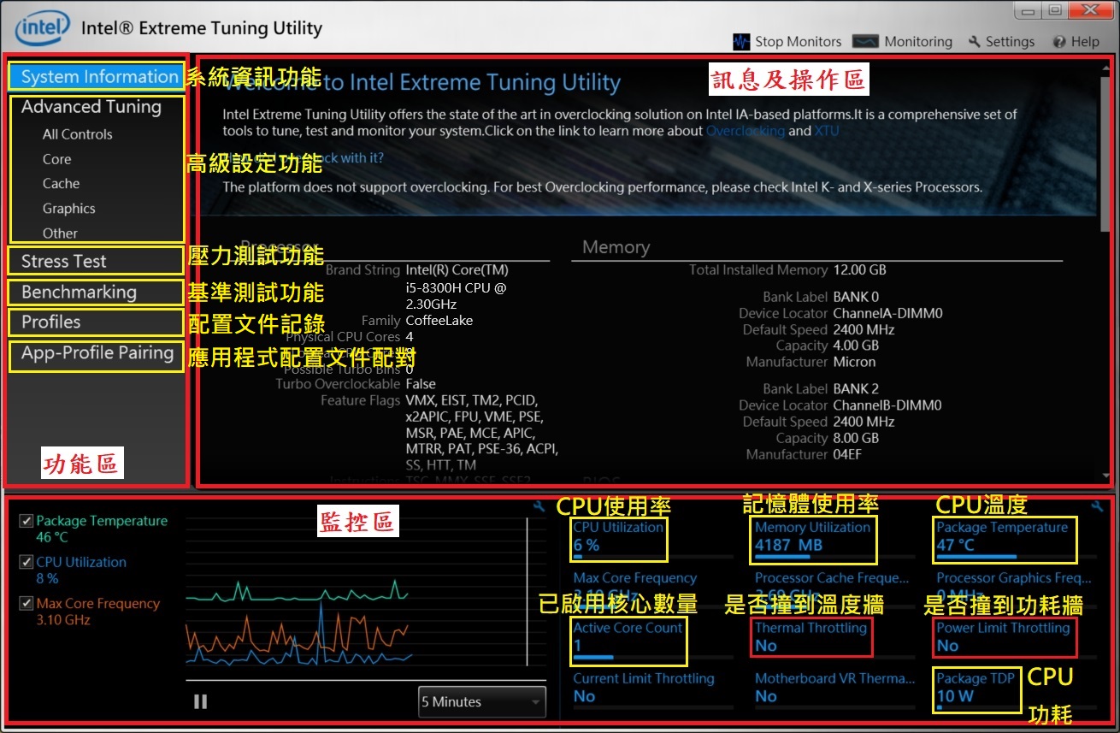The image size is (1120, 733).
Task: Click the Intel logo
Action: coord(42,30)
